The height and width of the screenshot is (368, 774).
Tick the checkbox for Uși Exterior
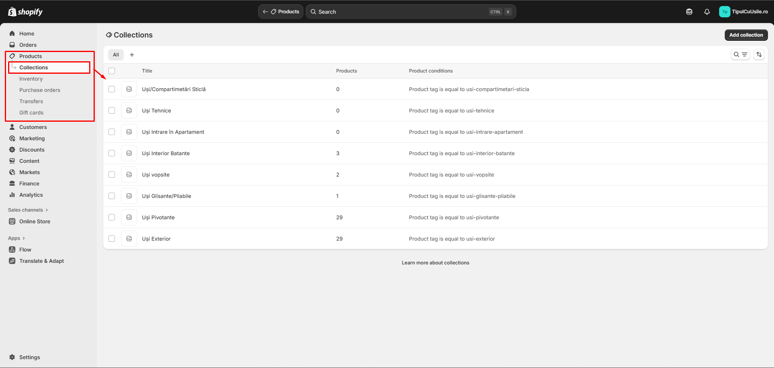pos(112,239)
